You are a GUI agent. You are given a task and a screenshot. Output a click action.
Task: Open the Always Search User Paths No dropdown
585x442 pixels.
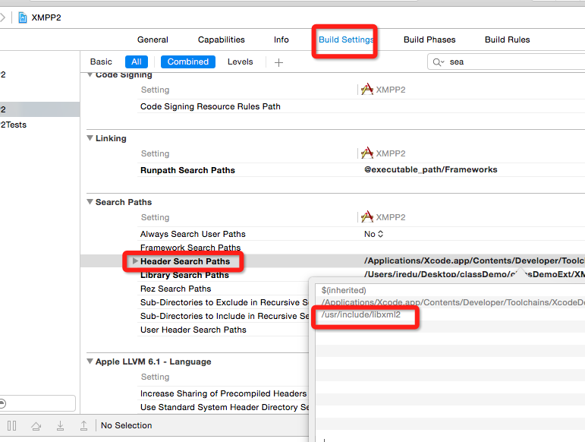pos(374,234)
